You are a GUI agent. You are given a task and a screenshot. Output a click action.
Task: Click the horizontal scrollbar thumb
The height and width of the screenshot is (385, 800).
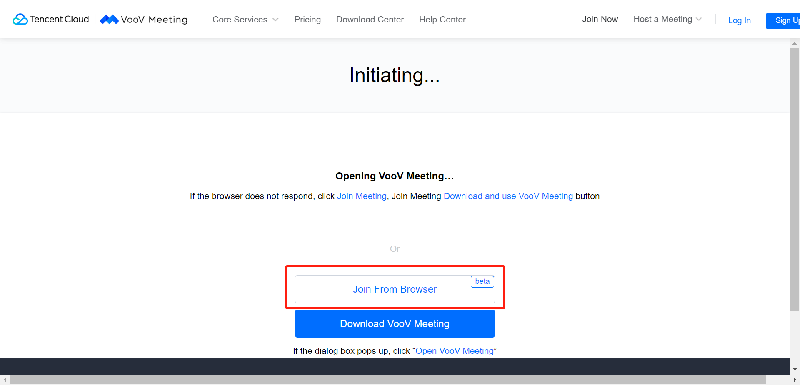pyautogui.click(x=388, y=380)
